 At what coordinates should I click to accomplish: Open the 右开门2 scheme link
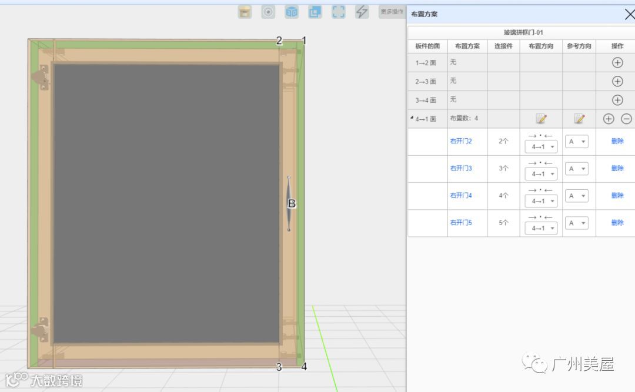(x=461, y=141)
